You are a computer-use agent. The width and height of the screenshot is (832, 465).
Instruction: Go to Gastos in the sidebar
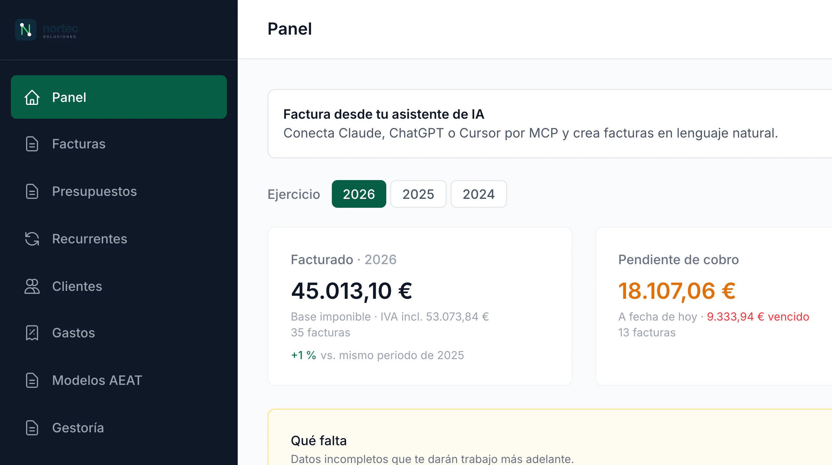click(x=119, y=333)
